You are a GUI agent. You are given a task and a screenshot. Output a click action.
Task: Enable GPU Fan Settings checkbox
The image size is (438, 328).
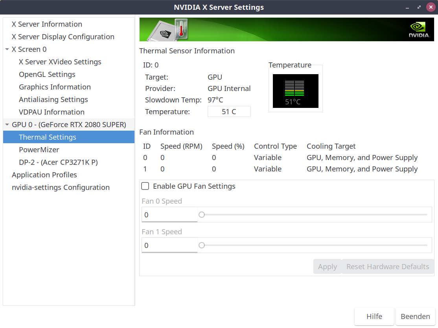pos(145,186)
